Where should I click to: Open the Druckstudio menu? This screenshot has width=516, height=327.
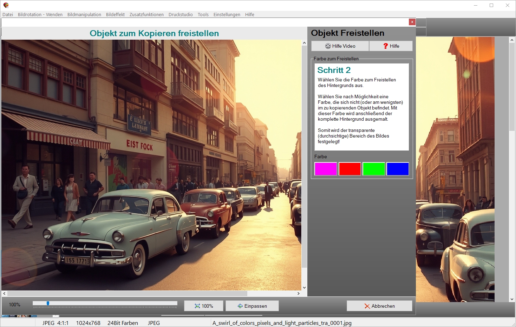tap(181, 14)
